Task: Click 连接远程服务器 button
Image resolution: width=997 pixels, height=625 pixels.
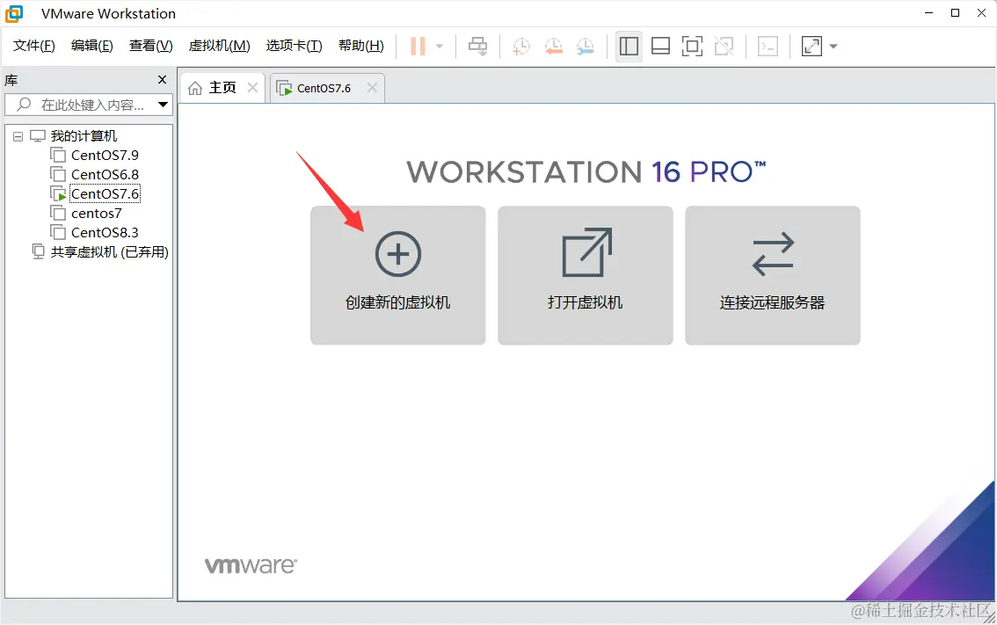Action: (x=773, y=275)
